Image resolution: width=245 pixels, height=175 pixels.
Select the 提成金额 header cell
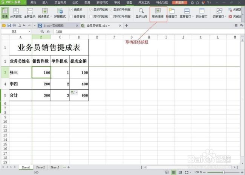click(79, 61)
